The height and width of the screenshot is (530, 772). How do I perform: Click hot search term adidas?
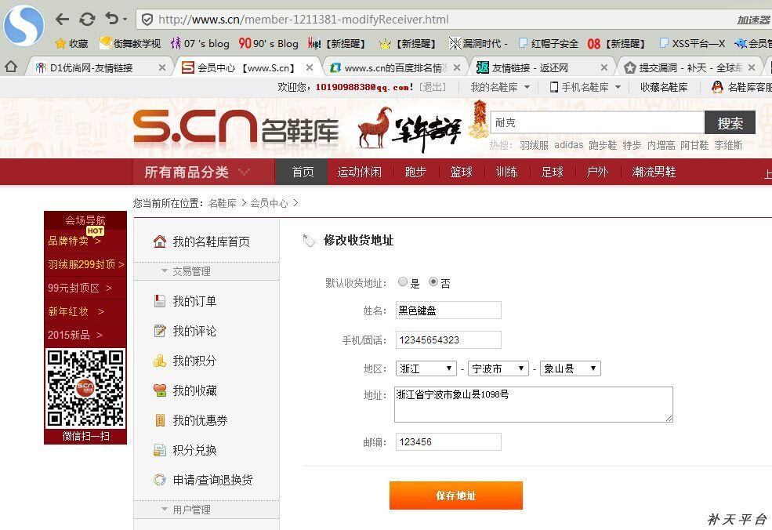pos(568,145)
